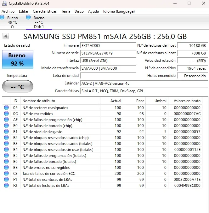Click the Peor column header
The width and height of the screenshot is (209, 213).
point(134,101)
